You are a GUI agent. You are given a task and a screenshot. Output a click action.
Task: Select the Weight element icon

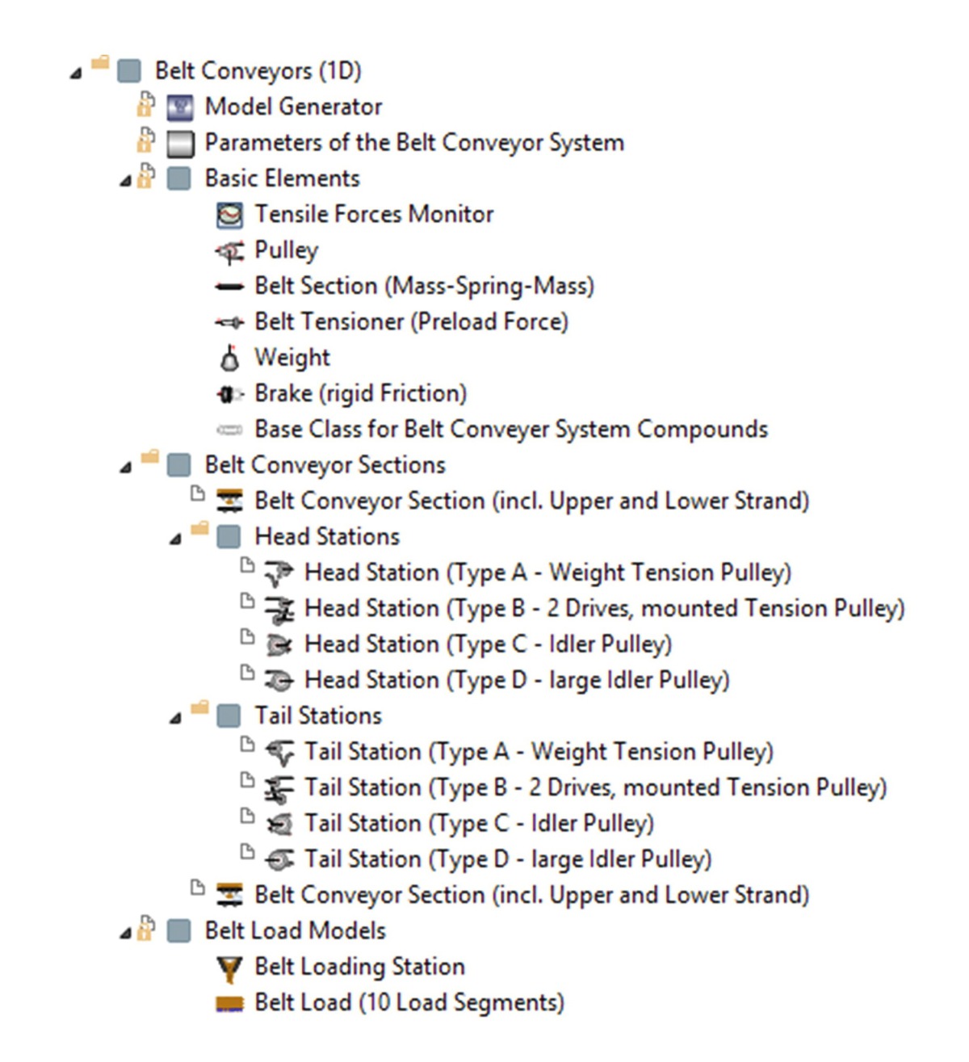click(229, 358)
